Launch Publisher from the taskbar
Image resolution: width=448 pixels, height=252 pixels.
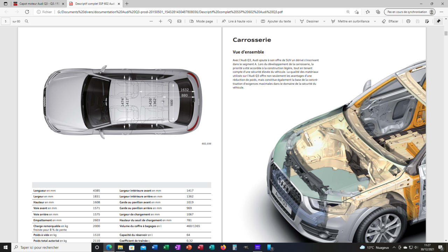pyautogui.click(x=212, y=247)
